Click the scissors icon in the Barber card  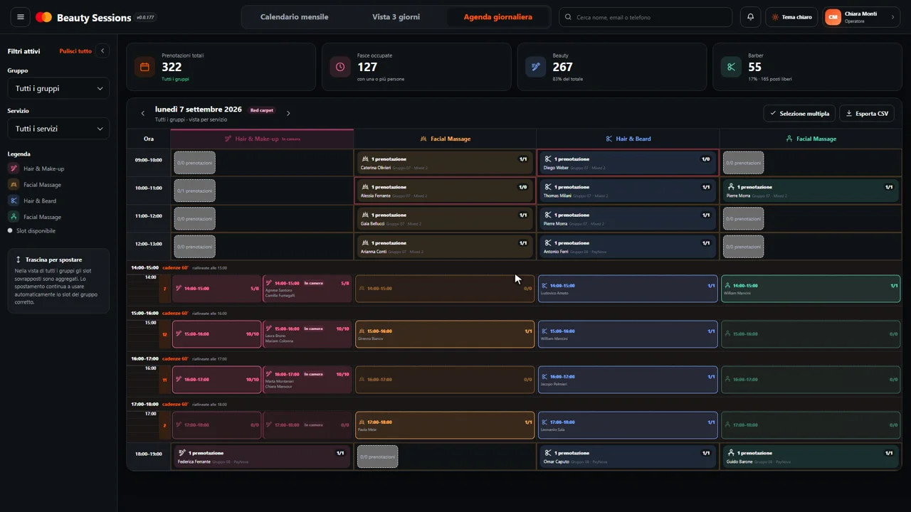730,67
